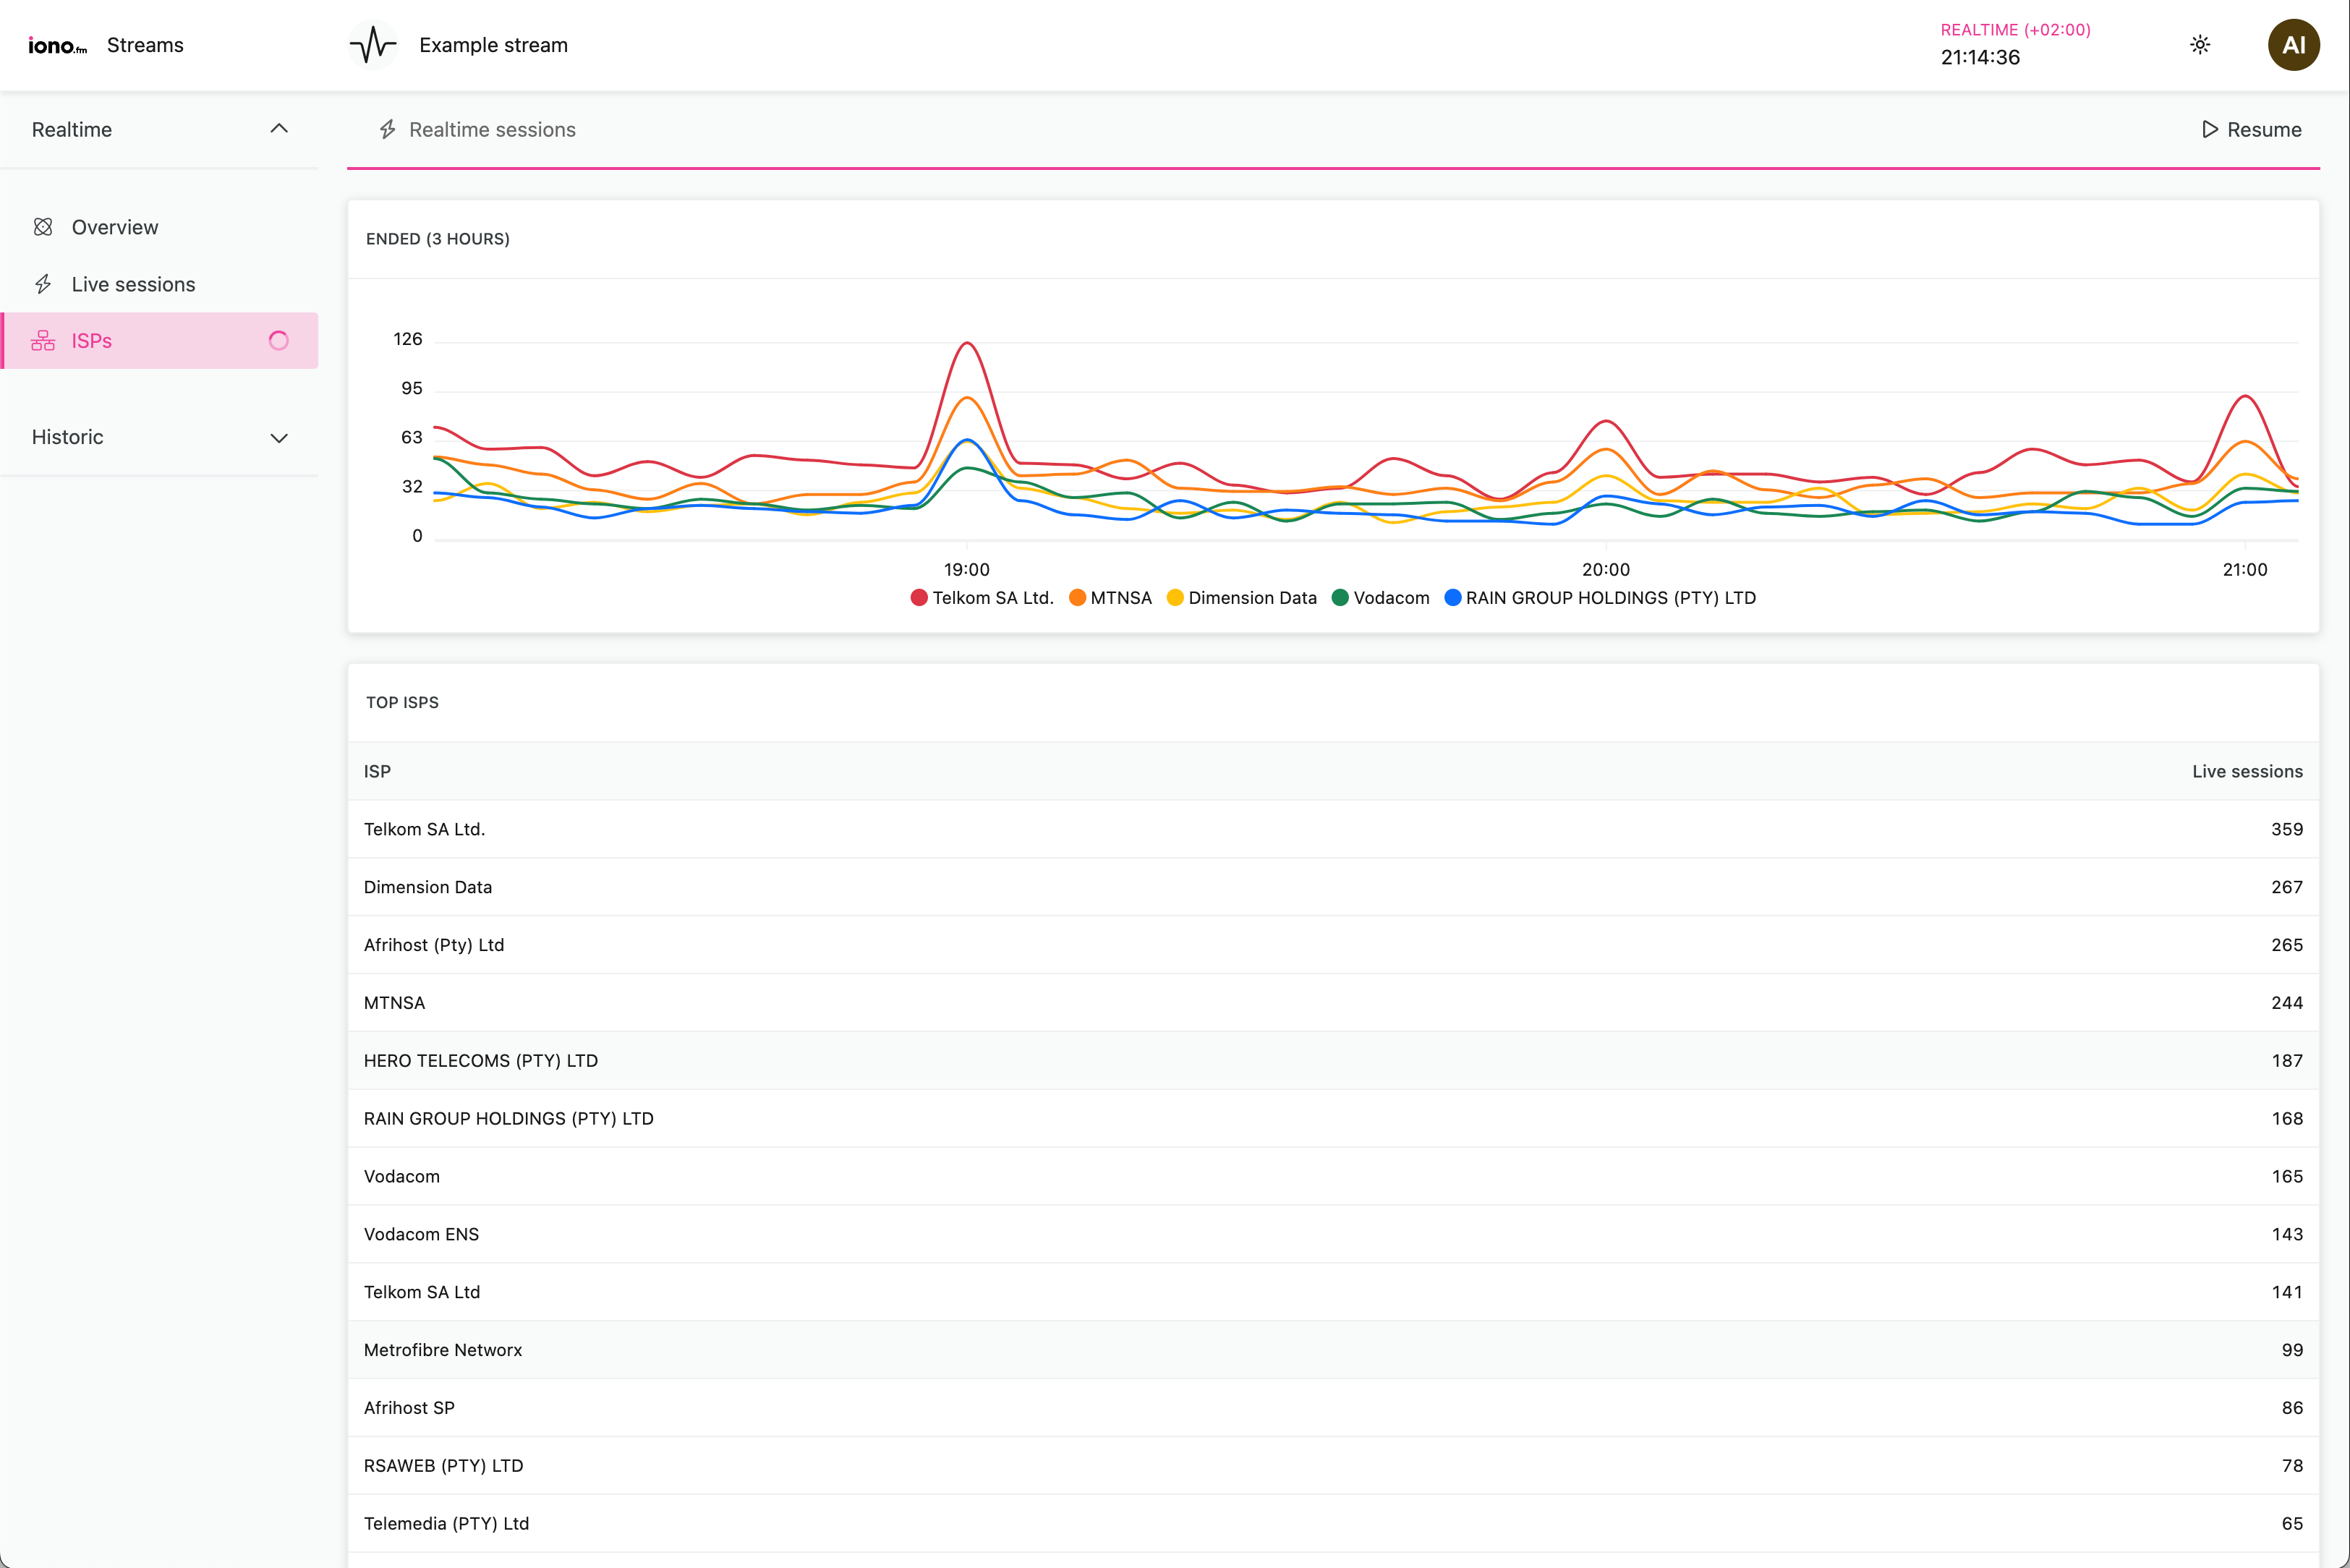Click the Realtime sessions lightning icon
The image size is (2350, 1568).
[x=388, y=130]
